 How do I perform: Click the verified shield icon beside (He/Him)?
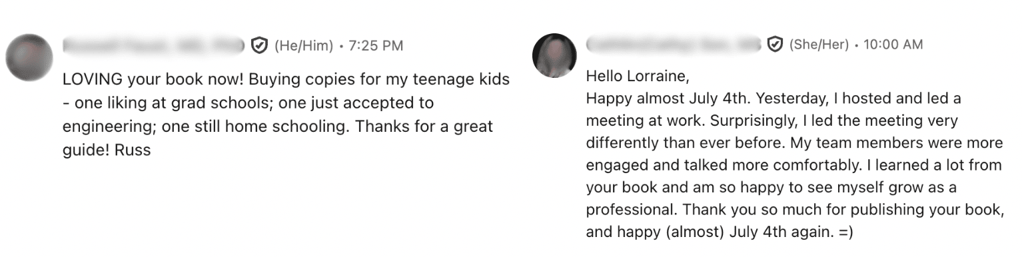pos(259,46)
